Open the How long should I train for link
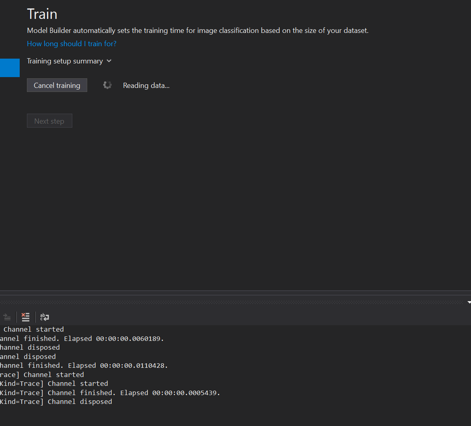The image size is (471, 426). click(x=72, y=43)
